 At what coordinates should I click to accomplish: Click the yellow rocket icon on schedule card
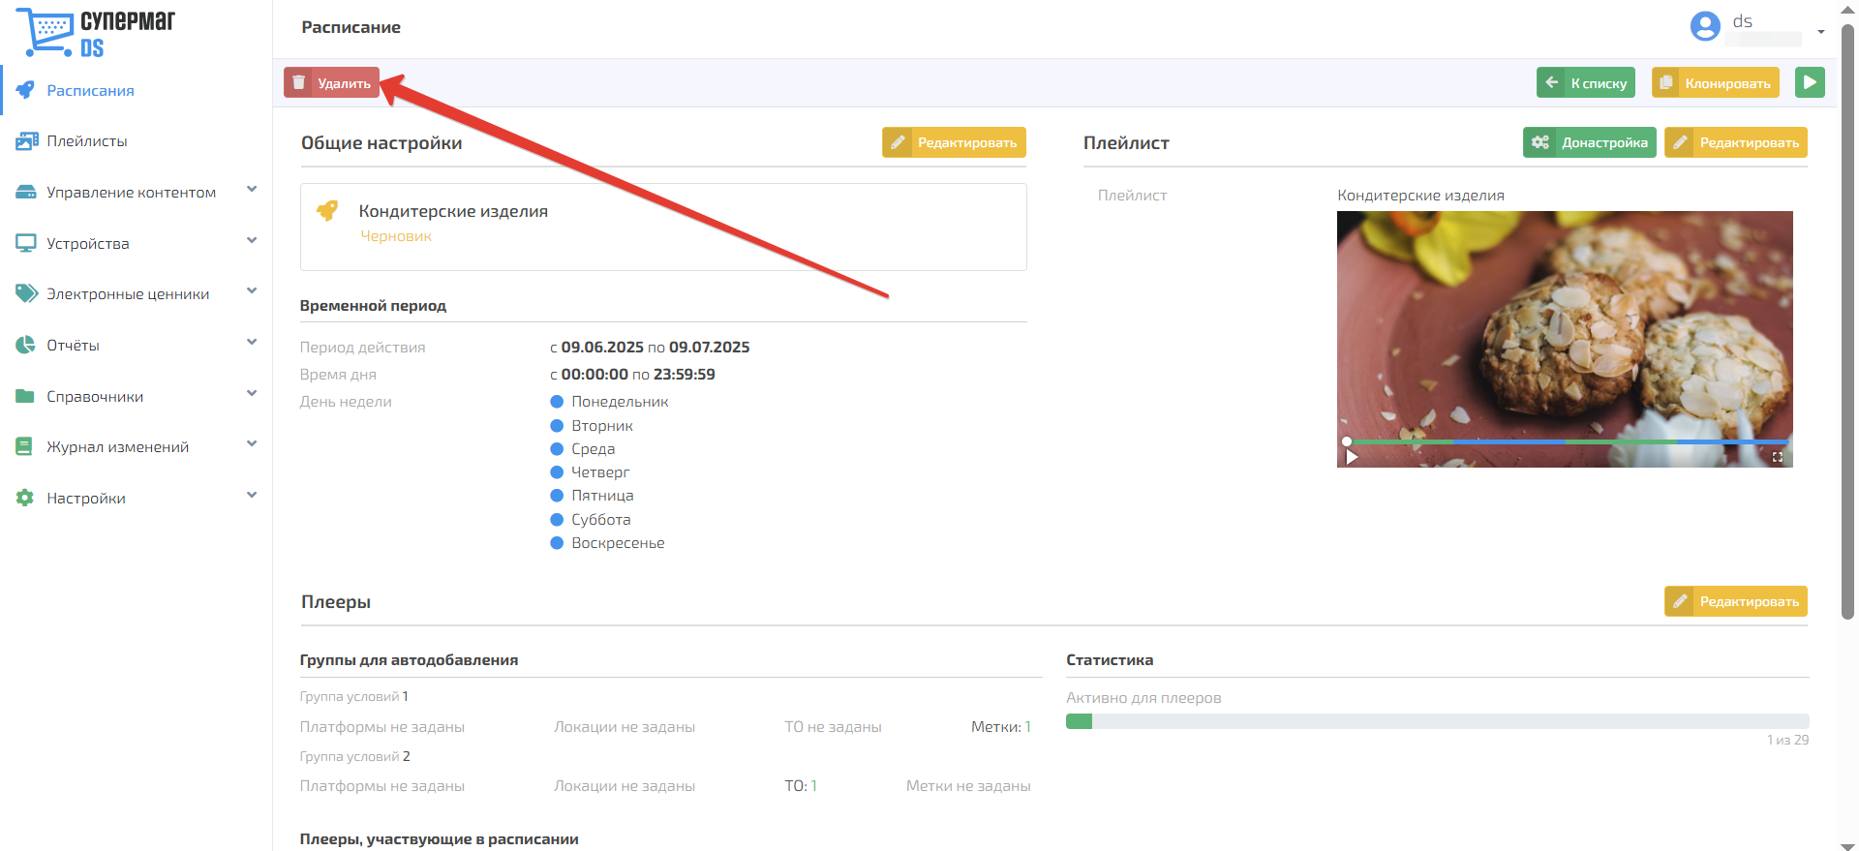[327, 210]
